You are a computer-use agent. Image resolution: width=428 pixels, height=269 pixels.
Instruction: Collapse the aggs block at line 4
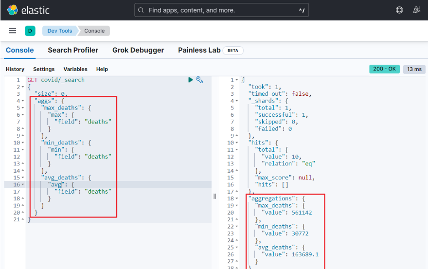point(23,101)
